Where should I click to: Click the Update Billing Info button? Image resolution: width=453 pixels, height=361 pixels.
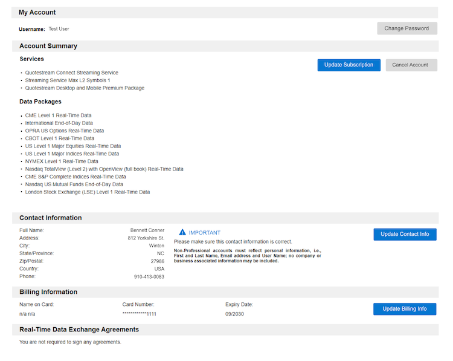(x=405, y=309)
